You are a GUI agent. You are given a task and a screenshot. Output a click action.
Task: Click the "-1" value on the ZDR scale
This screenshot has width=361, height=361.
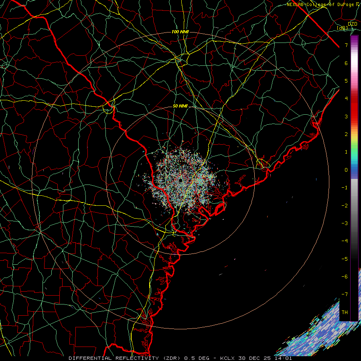tap(345, 188)
